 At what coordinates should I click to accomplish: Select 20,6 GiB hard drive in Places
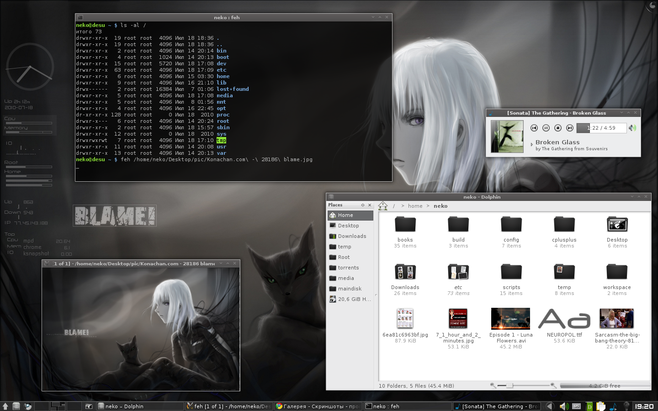click(350, 299)
